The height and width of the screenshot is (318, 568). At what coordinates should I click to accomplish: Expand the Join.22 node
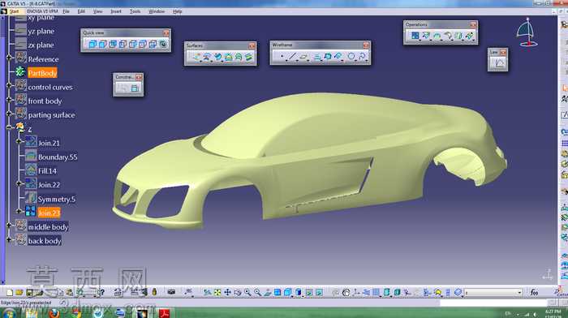19,183
